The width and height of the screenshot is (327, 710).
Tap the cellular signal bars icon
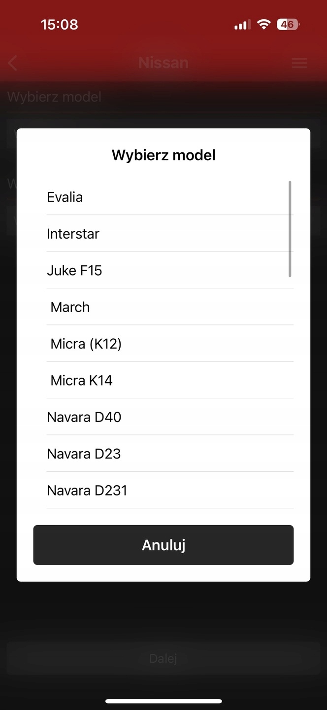tap(242, 25)
